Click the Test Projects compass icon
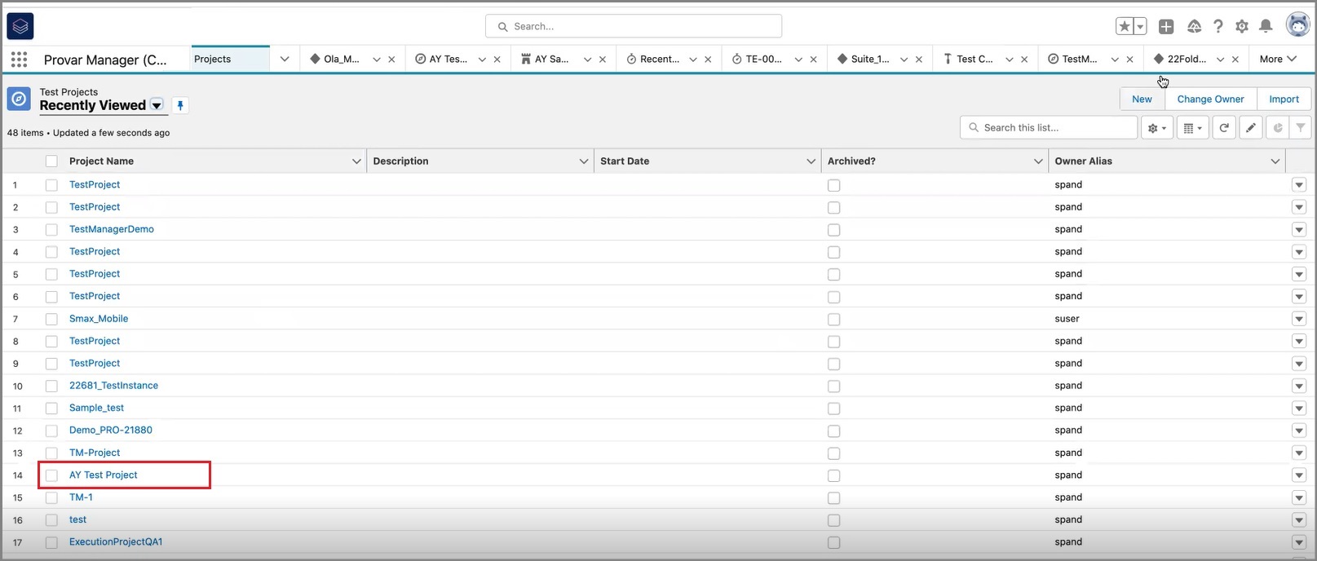The image size is (1317, 561). (x=19, y=99)
